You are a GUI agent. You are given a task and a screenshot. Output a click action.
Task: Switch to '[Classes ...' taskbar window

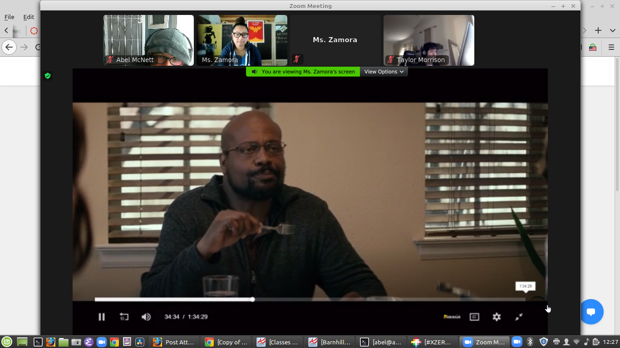(278, 342)
